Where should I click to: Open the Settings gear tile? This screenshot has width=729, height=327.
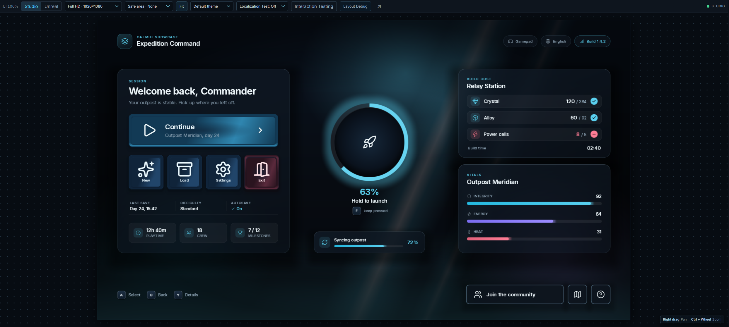click(223, 172)
